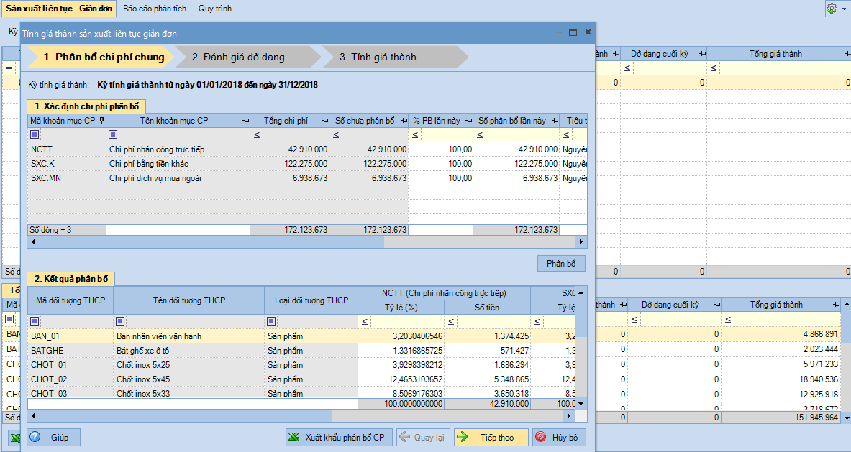Image resolution: width=851 pixels, height=452 pixels.
Task: Click scroll-right arrow of cost allocation grid
Action: coord(581,241)
